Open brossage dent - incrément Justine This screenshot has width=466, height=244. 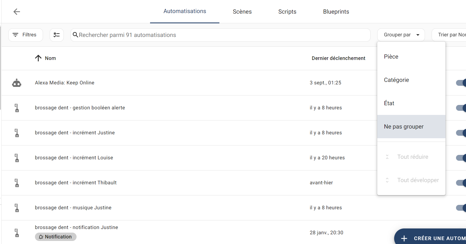[x=75, y=133]
